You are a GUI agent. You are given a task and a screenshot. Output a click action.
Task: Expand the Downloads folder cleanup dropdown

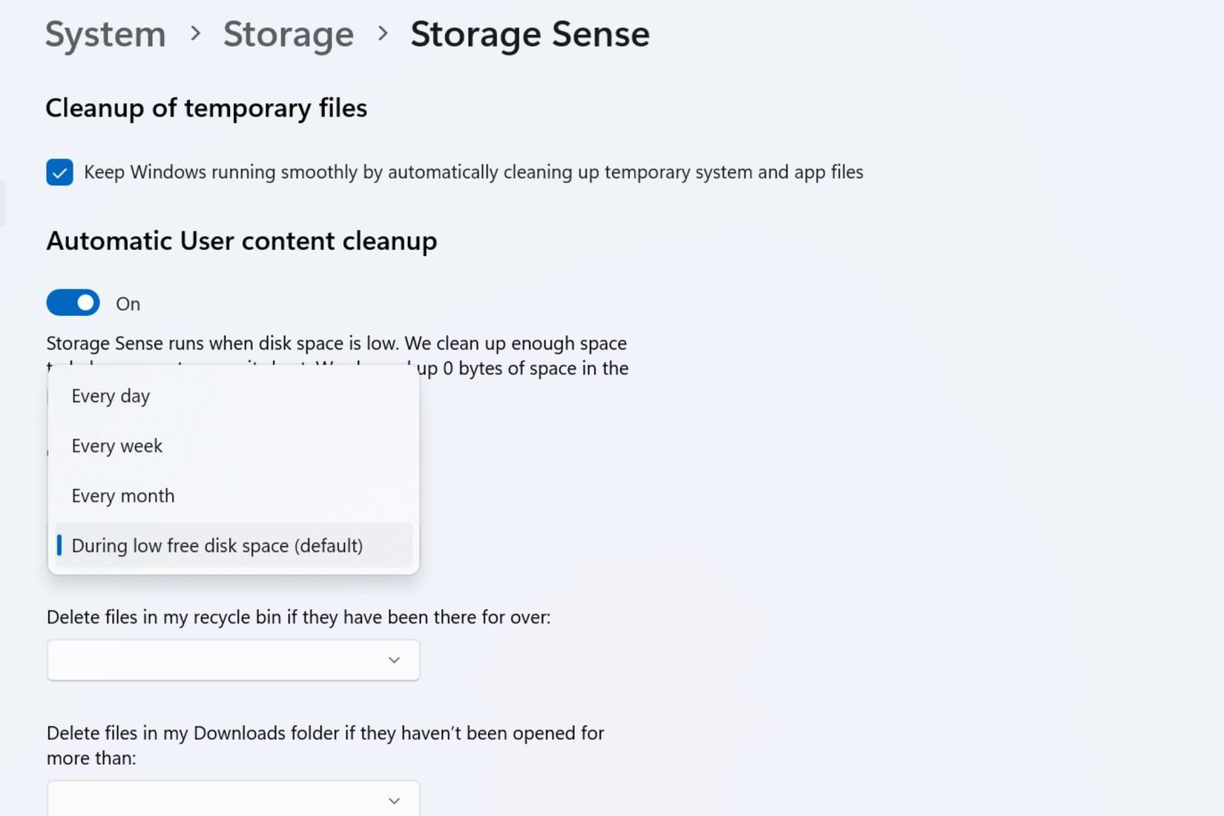(233, 800)
